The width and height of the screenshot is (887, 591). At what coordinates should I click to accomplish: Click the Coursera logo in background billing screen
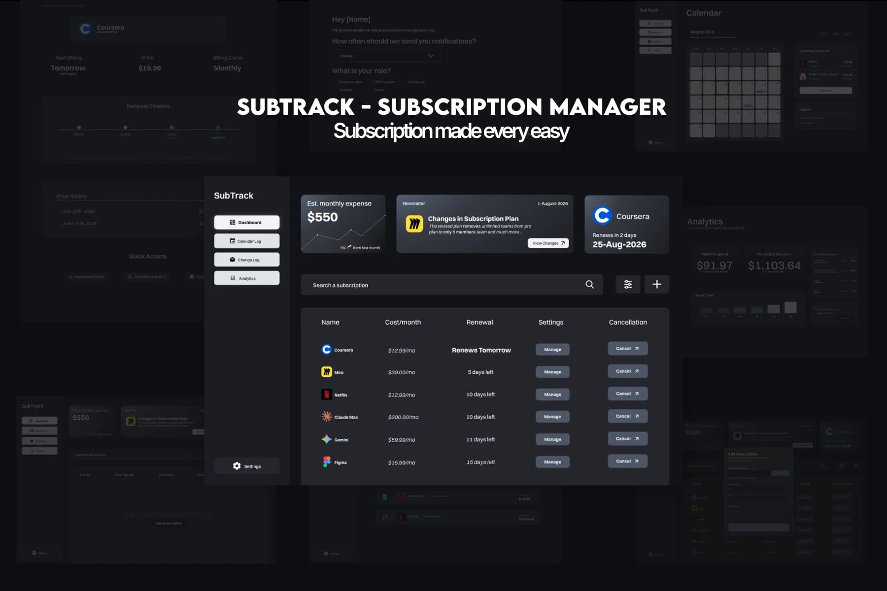[x=85, y=29]
